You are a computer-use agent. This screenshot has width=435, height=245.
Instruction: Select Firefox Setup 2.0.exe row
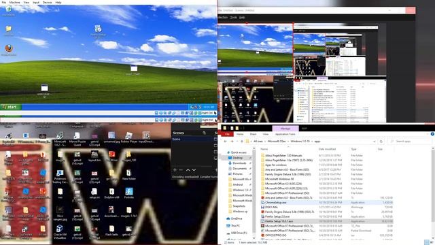point(326,216)
